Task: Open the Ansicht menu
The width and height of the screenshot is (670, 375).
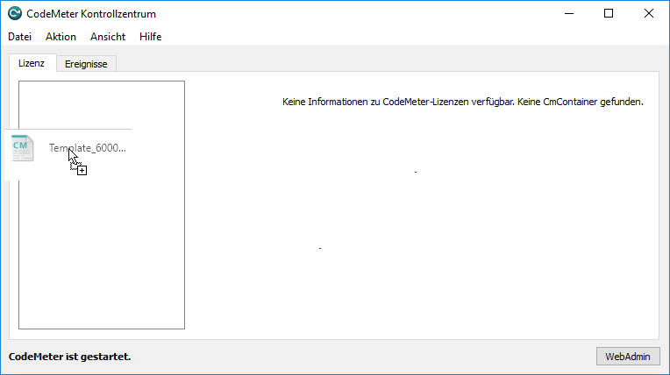Action: coord(108,37)
